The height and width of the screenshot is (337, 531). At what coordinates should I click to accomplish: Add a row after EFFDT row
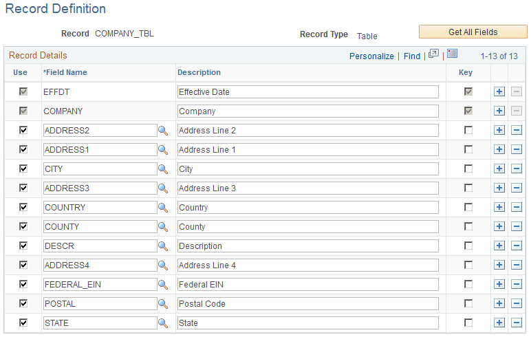[499, 91]
